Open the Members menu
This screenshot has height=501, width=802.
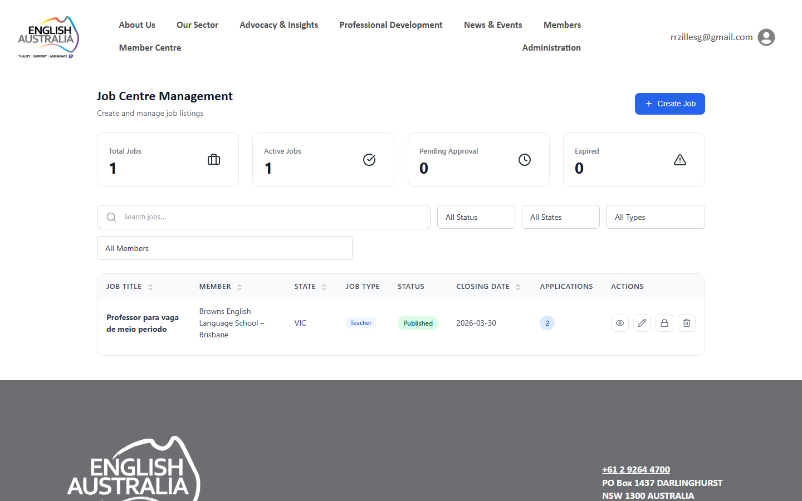tap(562, 25)
